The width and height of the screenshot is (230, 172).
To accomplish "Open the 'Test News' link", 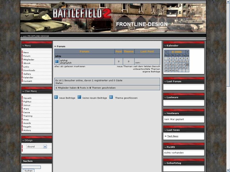I will [173, 136].
